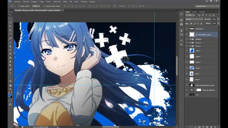Image resolution: width=228 pixels, height=128 pixels.
Task: Open the layer filter Tipo dropdown
Action: [x=190, y=15]
